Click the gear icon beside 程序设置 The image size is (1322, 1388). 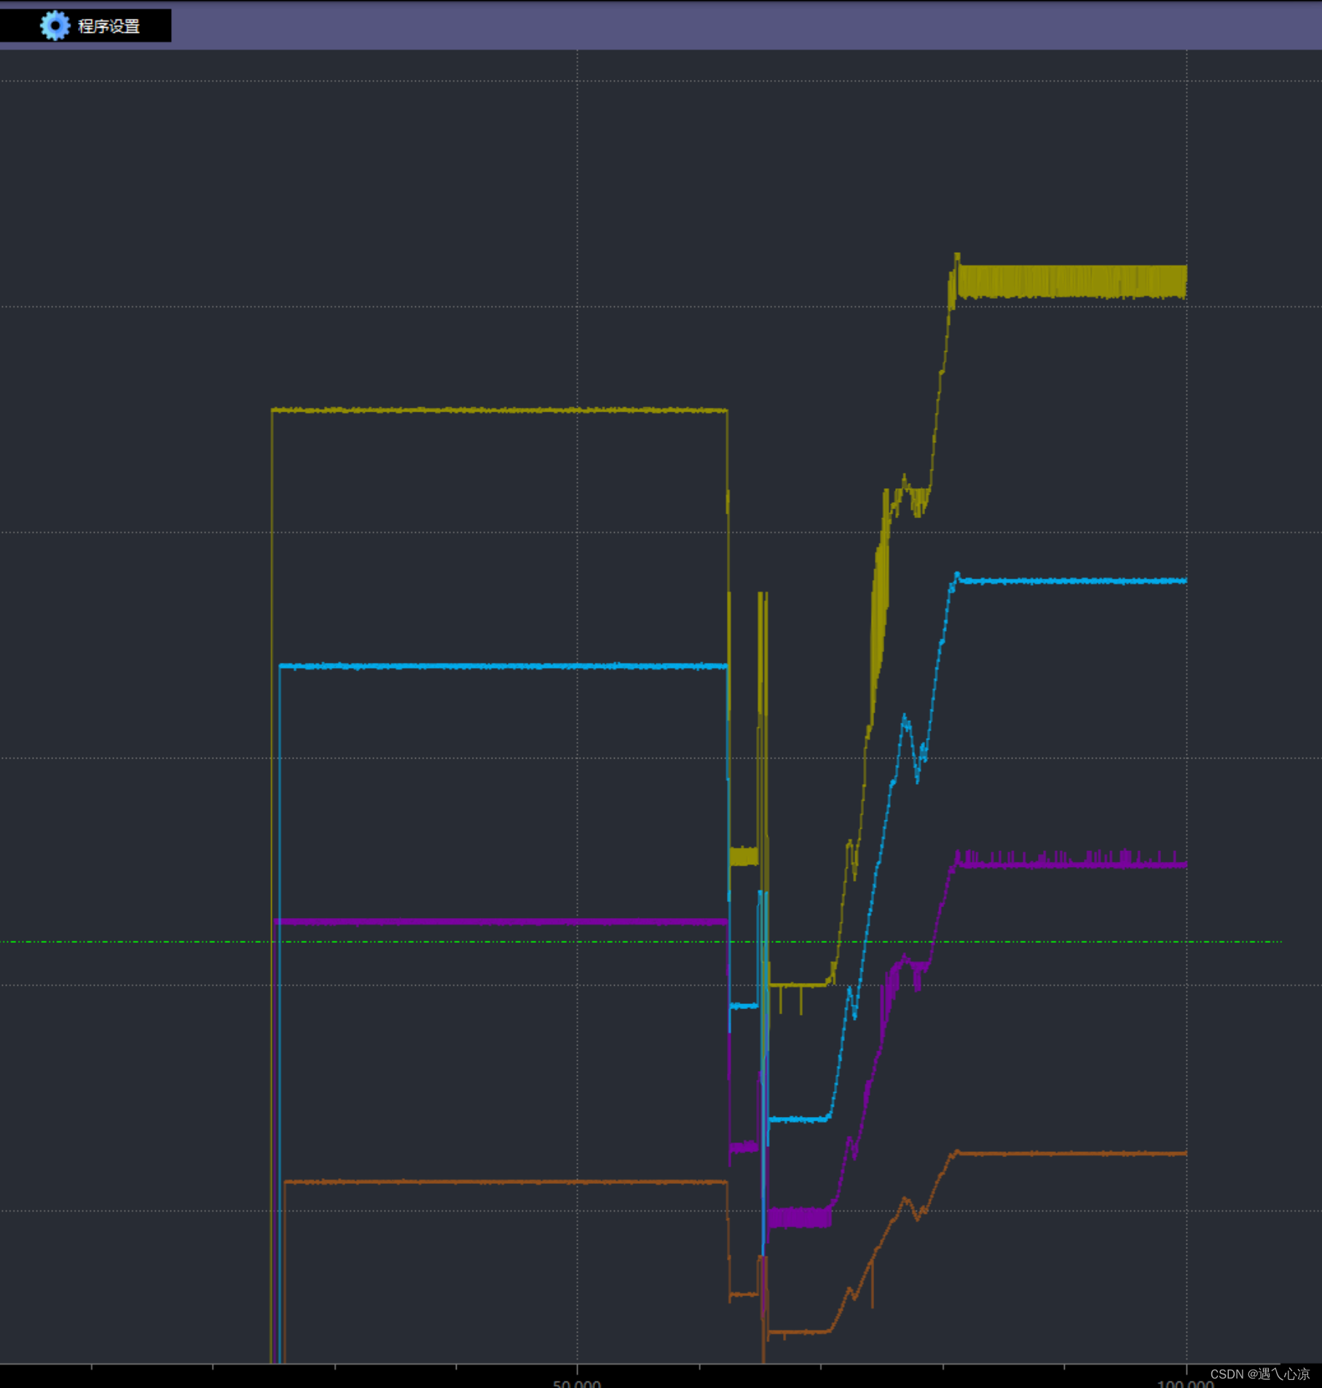(55, 26)
